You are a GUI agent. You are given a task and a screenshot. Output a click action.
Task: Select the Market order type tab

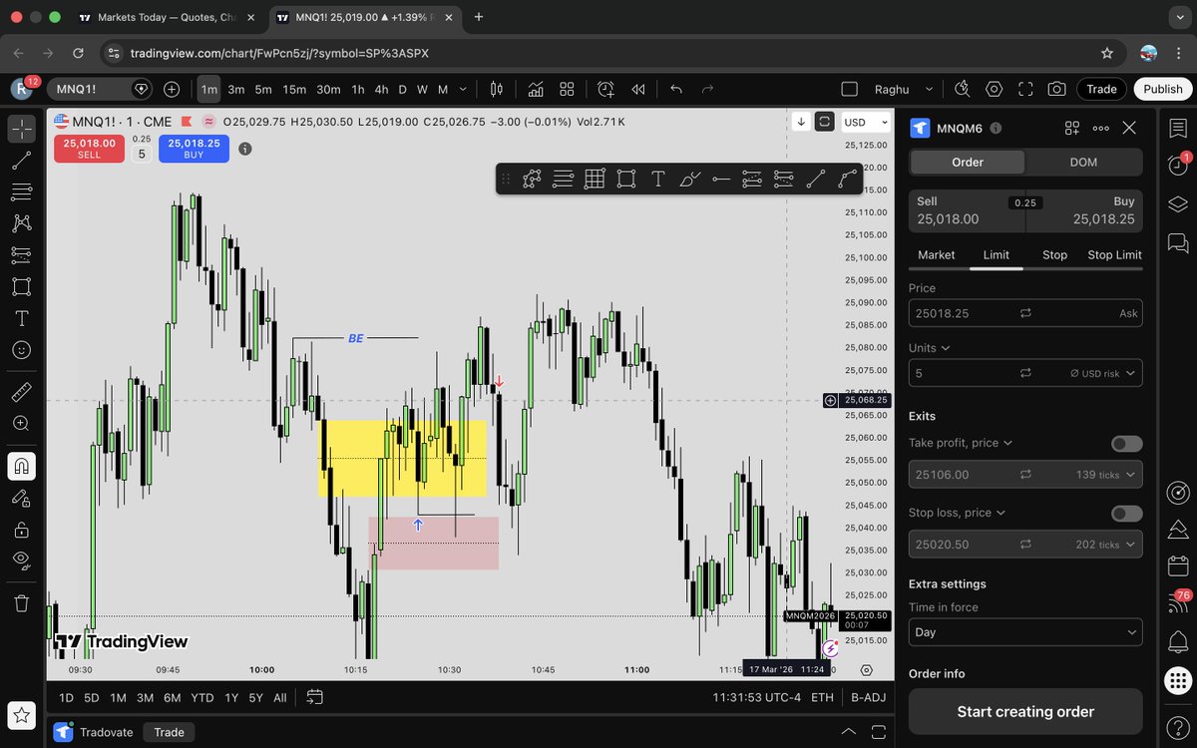(x=936, y=255)
